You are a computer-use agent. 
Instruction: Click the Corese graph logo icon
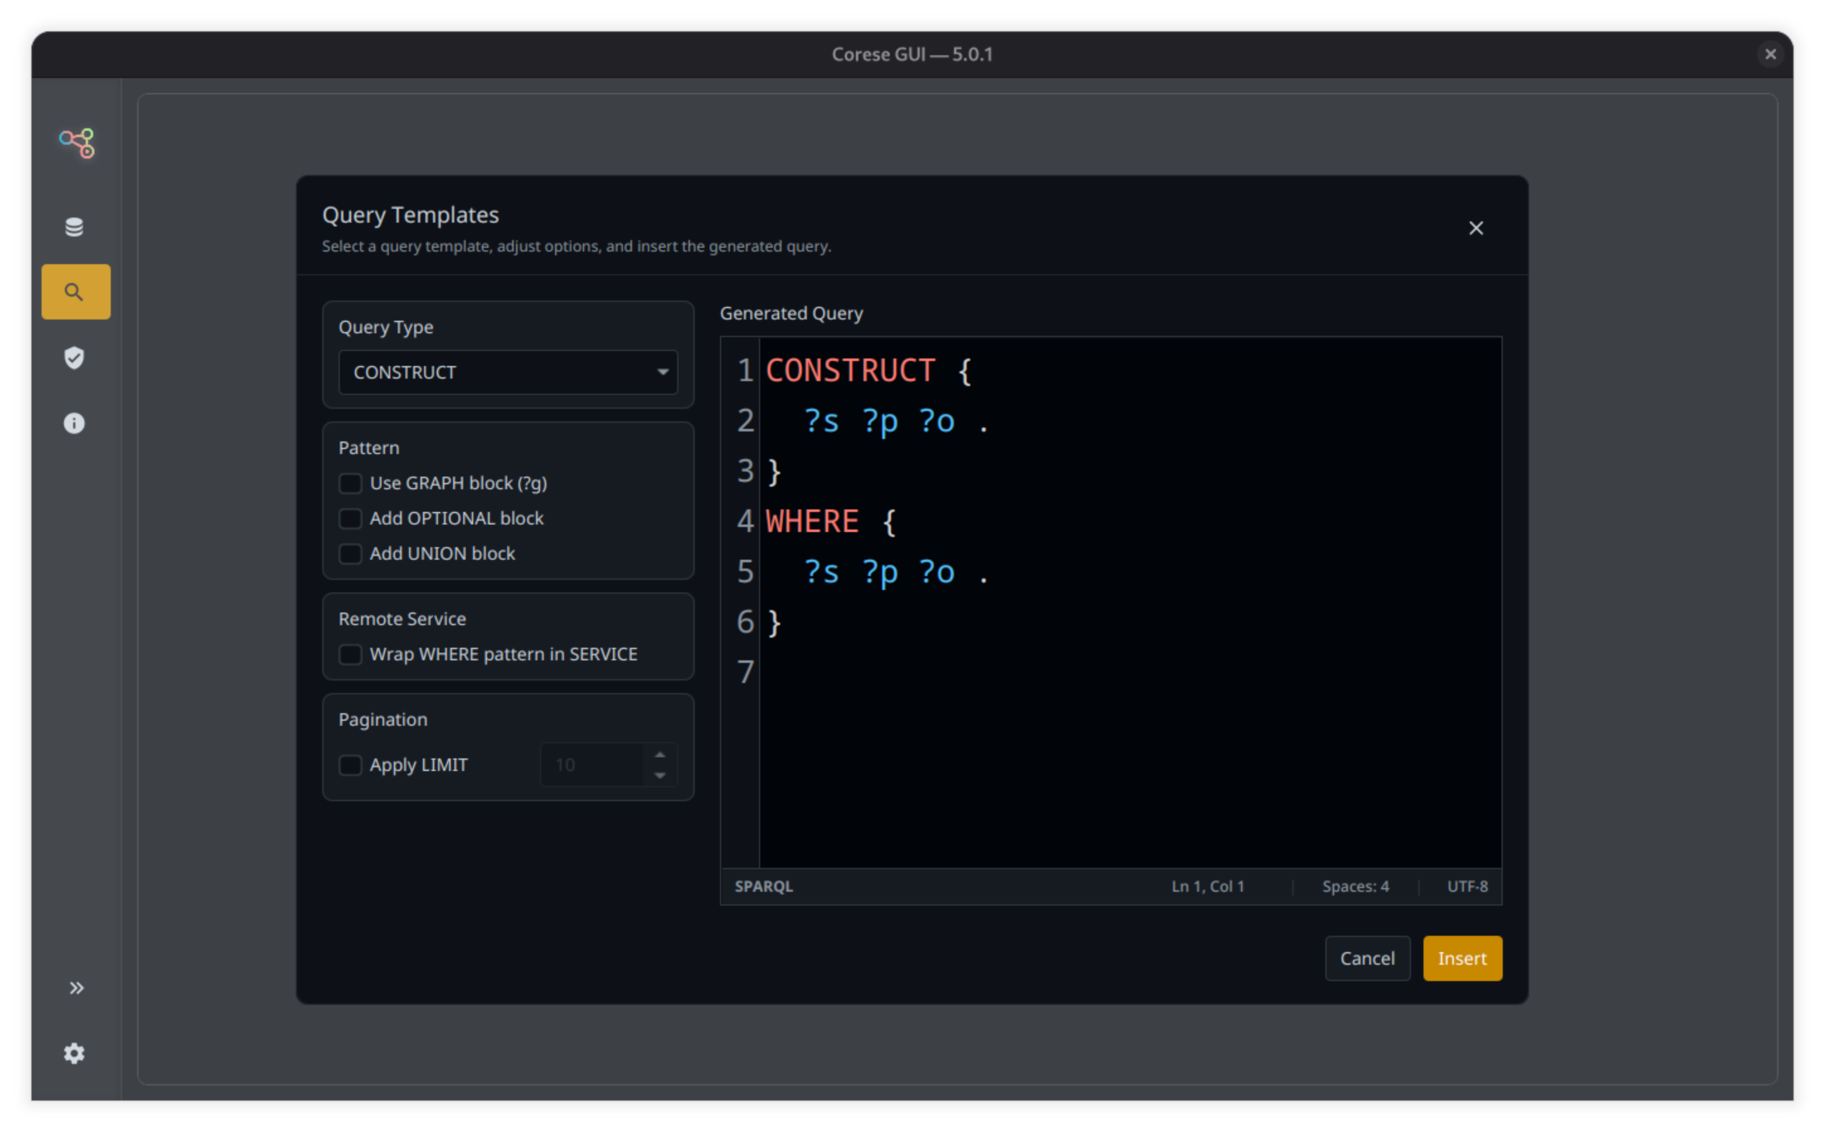point(76,142)
